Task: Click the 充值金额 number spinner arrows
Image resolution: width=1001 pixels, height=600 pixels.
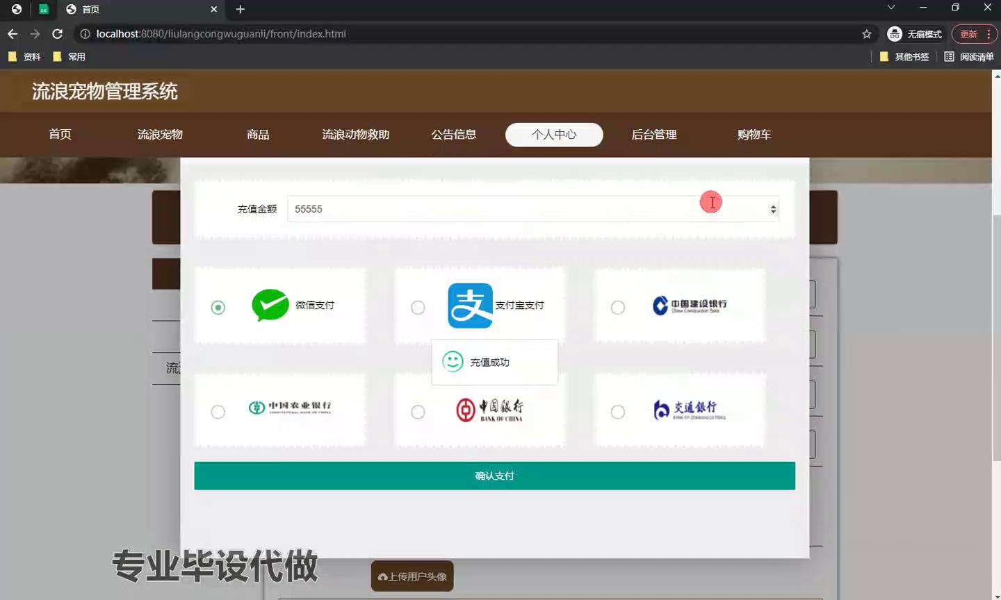Action: tap(773, 209)
